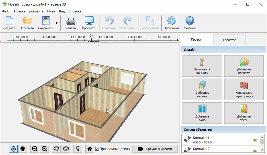The width and height of the screenshot is (267, 155).
Task: Open the Справка menu
Action: click(x=75, y=11)
